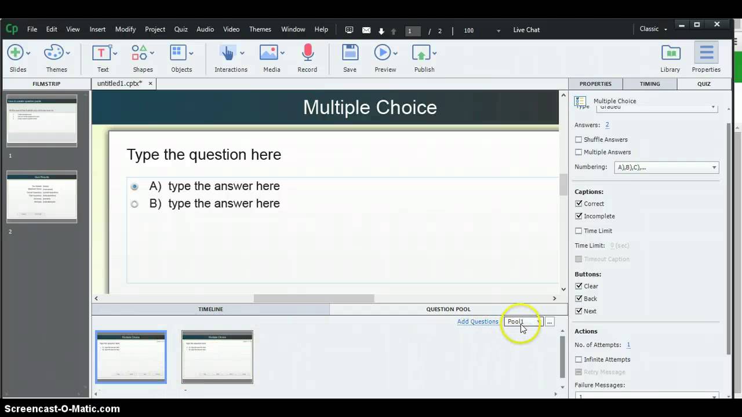Enable Multiple Answers checkbox
Image resolution: width=742 pixels, height=417 pixels.
(579, 152)
